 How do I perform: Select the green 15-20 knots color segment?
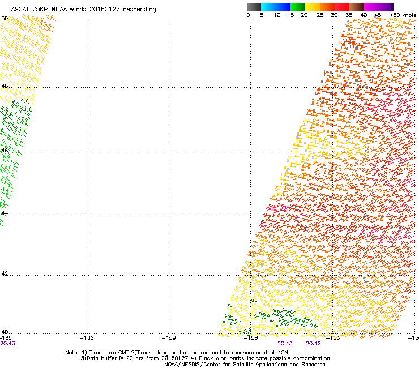[x=298, y=7]
